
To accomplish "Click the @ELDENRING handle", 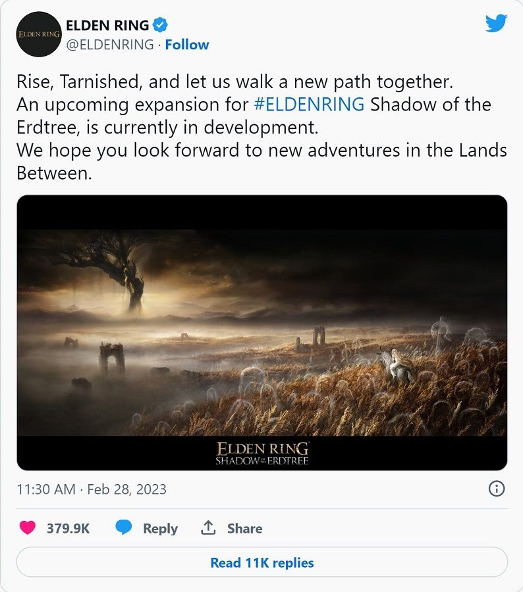I will pyautogui.click(x=109, y=45).
